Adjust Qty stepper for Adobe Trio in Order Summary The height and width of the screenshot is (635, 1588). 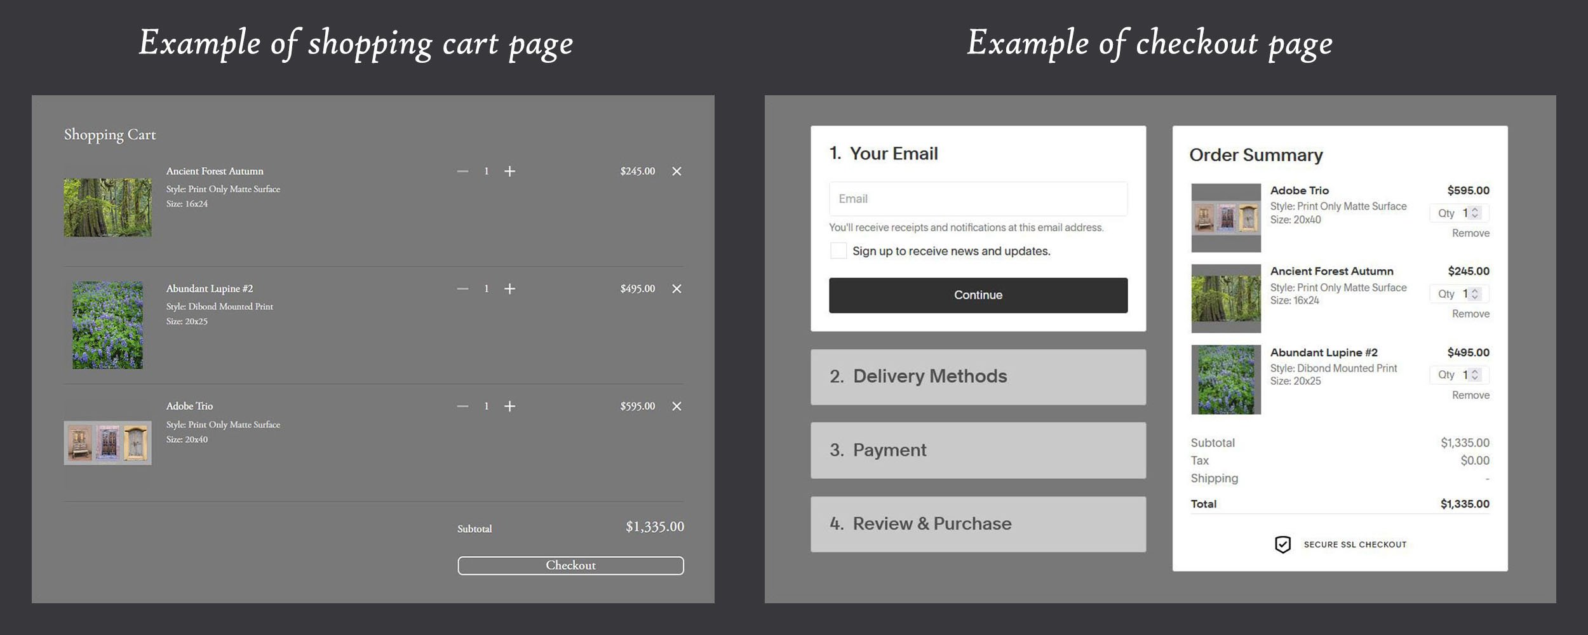(x=1475, y=213)
